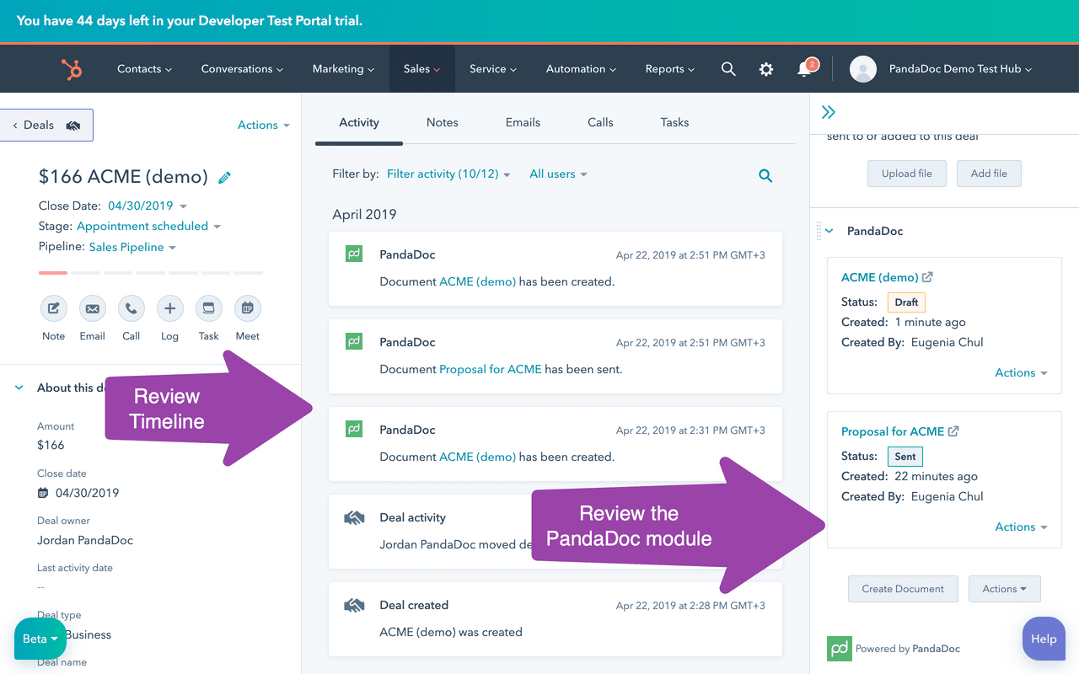The height and width of the screenshot is (674, 1079).
Task: Open the Sales menu
Action: click(421, 69)
